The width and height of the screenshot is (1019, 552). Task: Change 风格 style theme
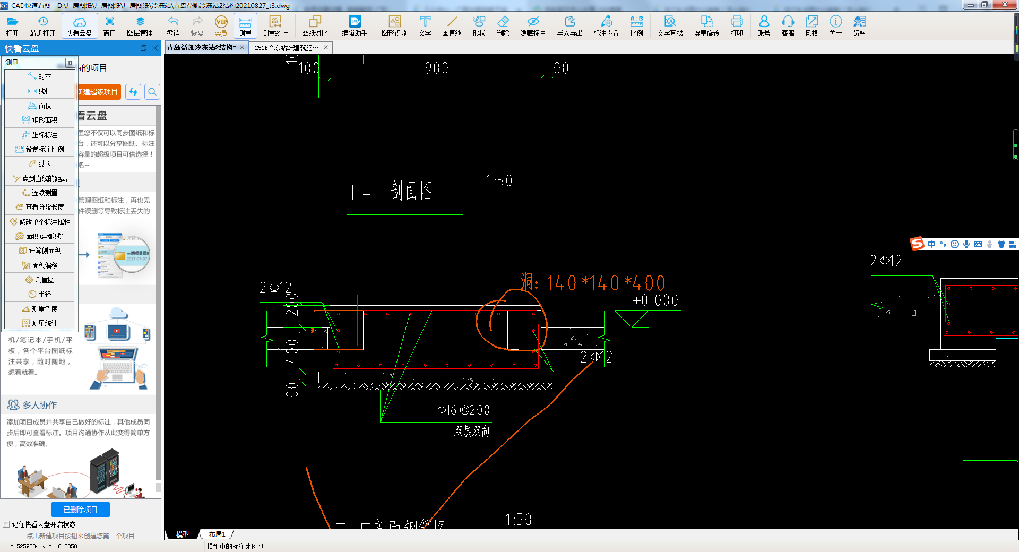pyautogui.click(x=811, y=25)
